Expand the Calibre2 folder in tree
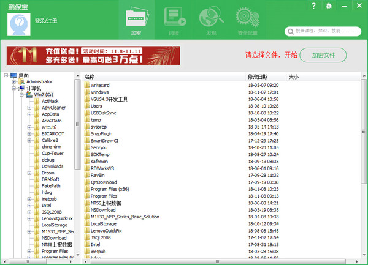This screenshot has height=265, width=368. click(x=29, y=140)
